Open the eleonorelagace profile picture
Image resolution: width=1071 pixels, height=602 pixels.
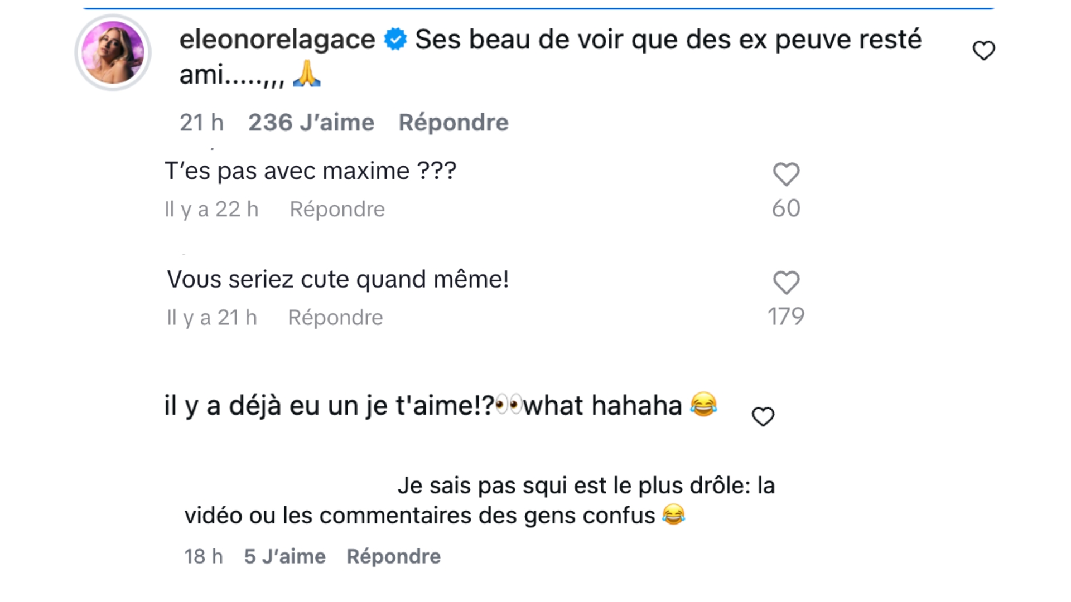(x=113, y=52)
